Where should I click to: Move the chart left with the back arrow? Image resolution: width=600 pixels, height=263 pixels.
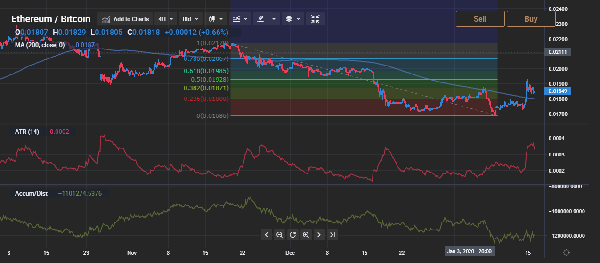pos(266,235)
